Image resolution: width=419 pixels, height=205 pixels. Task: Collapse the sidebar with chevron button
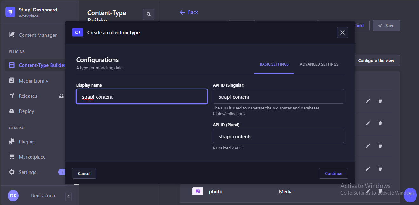tap(68, 196)
